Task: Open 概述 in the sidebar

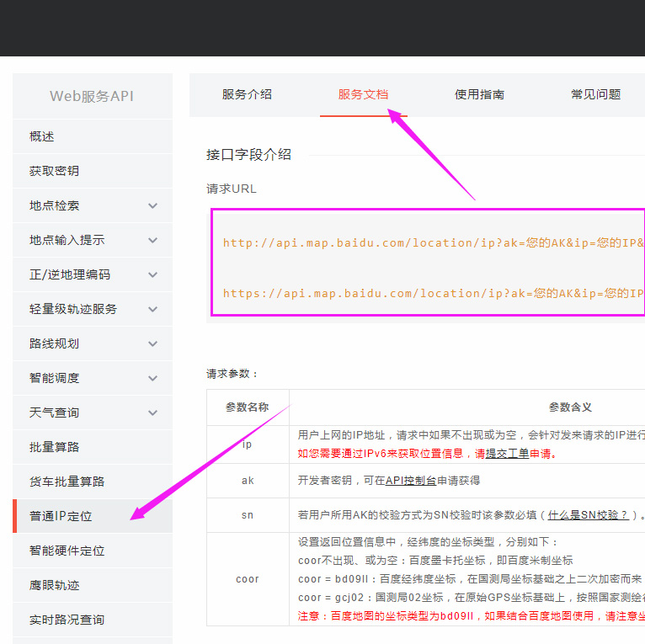Action: (x=93, y=136)
